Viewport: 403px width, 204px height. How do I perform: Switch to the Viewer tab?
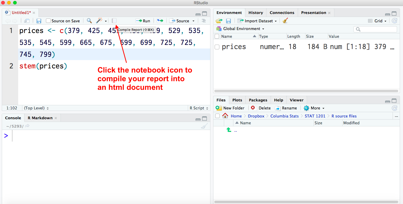click(x=297, y=100)
